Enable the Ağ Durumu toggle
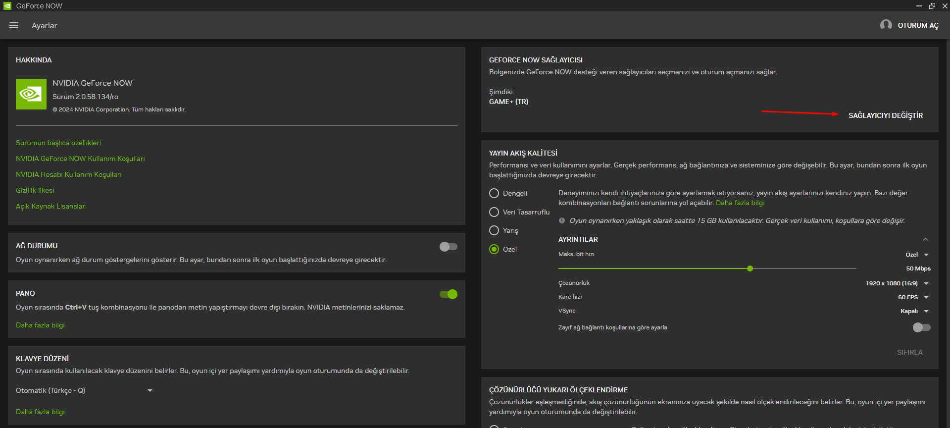 point(448,247)
